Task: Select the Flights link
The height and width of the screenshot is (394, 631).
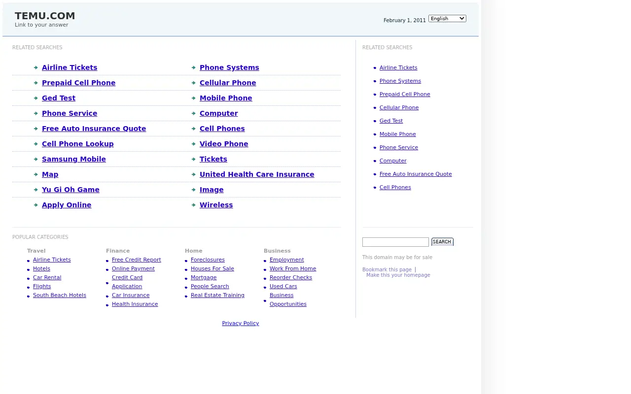Action: [x=42, y=286]
